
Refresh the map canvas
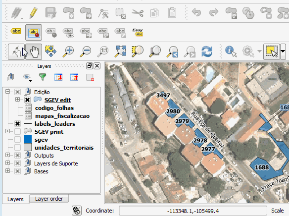click(x=207, y=52)
